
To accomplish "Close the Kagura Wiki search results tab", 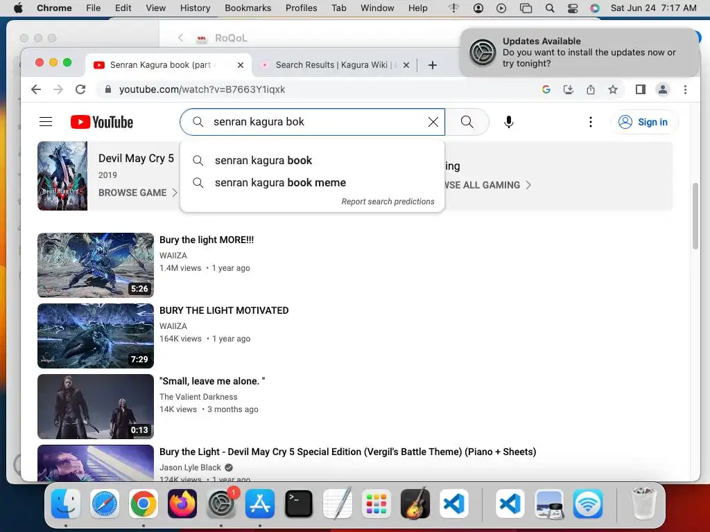I will [406, 65].
